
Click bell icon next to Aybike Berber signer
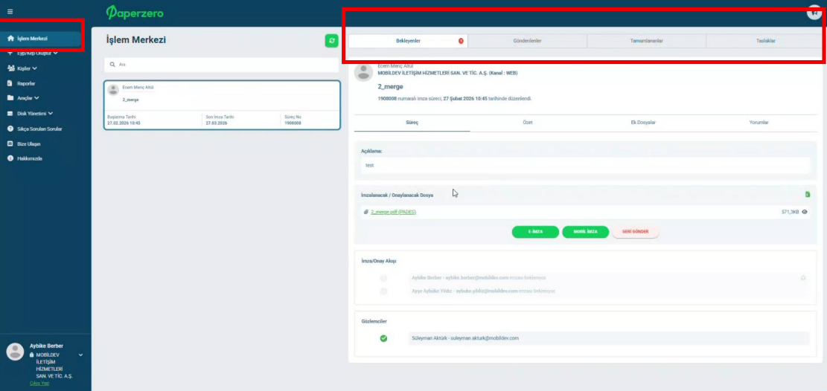coord(803,277)
